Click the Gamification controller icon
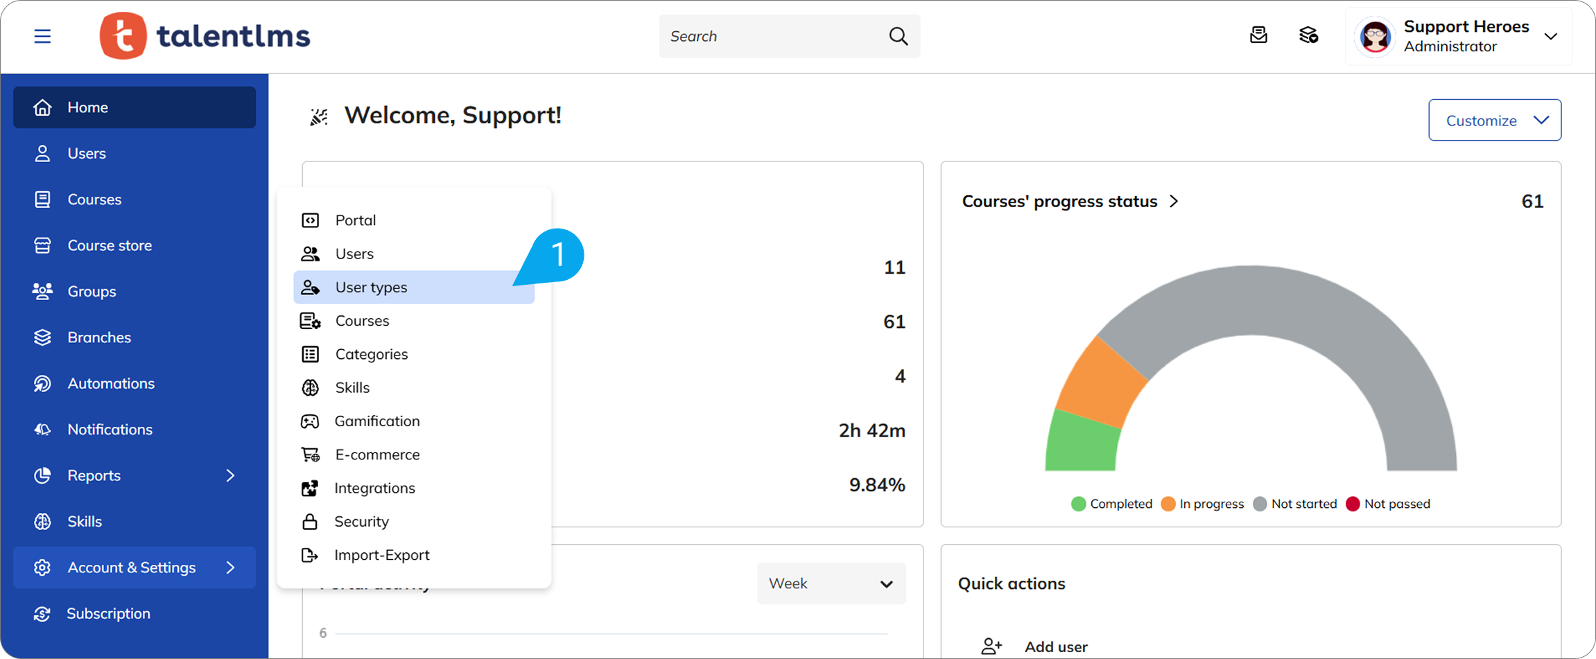The image size is (1596, 659). point(310,421)
